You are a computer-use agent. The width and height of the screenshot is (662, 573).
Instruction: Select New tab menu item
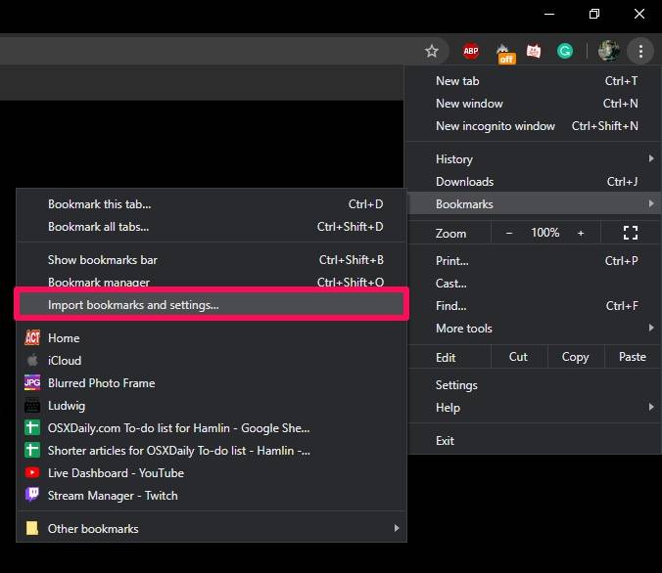(x=535, y=81)
